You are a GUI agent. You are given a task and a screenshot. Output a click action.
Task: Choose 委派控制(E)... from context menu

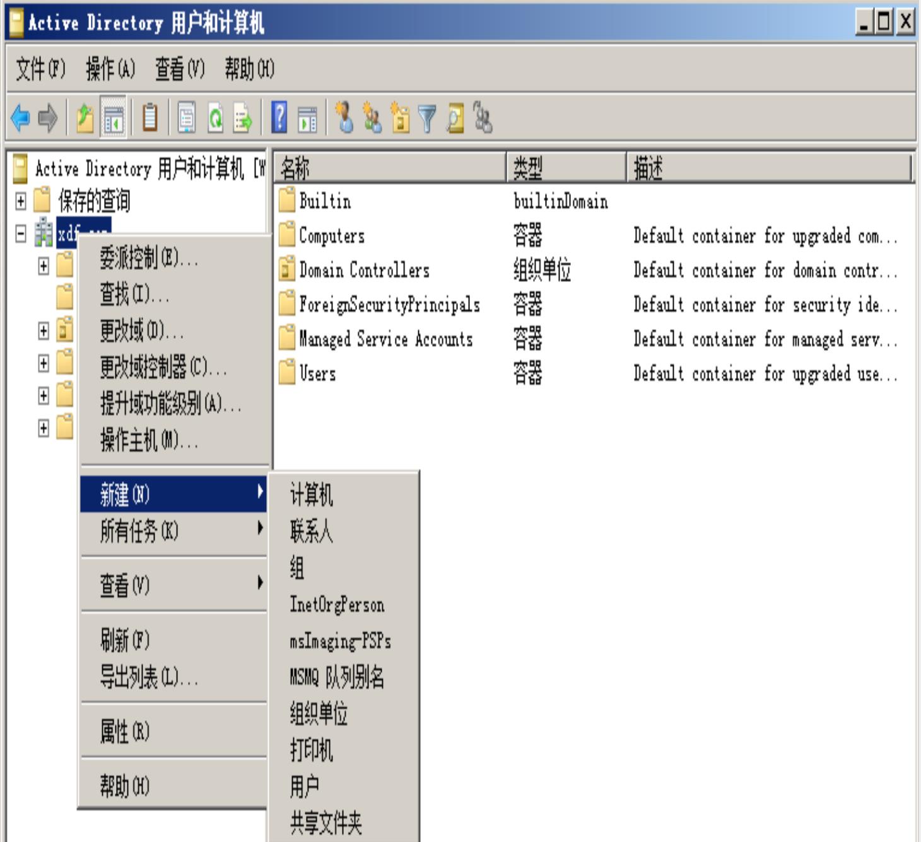(175, 257)
